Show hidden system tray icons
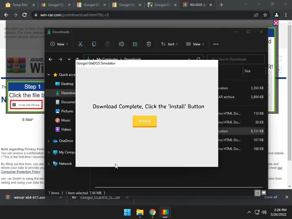Image resolution: width=292 pixels, height=219 pixels. coord(249,212)
